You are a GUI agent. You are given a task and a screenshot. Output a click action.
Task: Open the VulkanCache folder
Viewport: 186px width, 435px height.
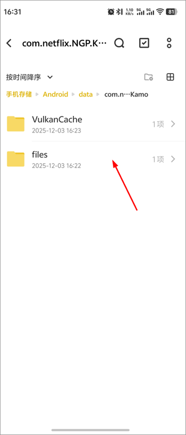93,124
